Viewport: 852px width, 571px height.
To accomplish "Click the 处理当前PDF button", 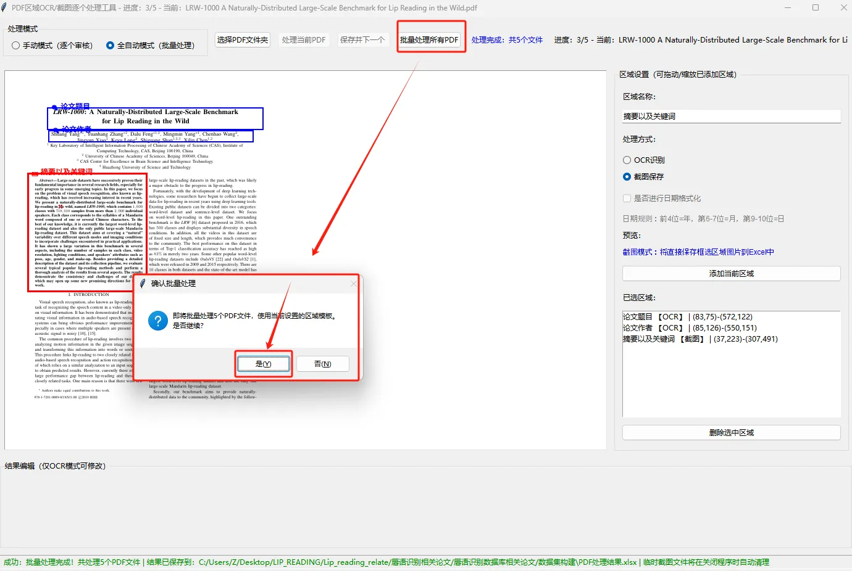I will click(303, 39).
